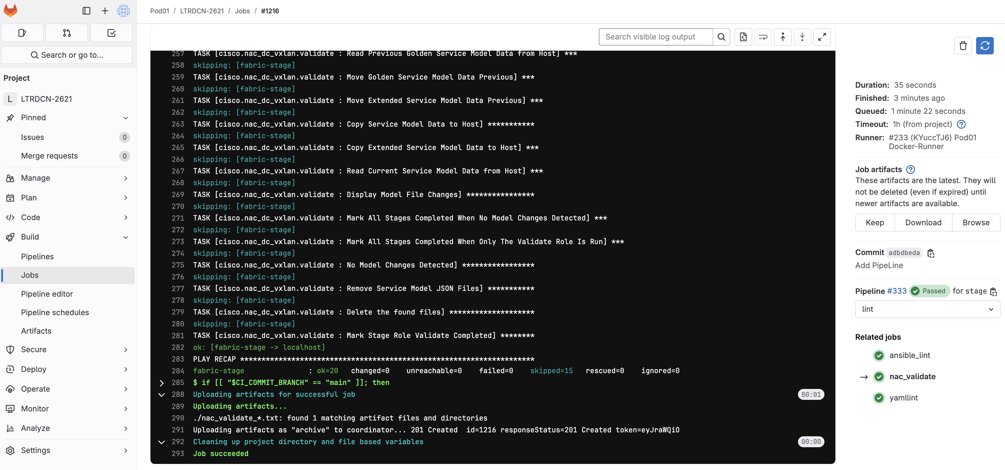Erase job log with trash icon
1005x470 pixels.
click(962, 46)
